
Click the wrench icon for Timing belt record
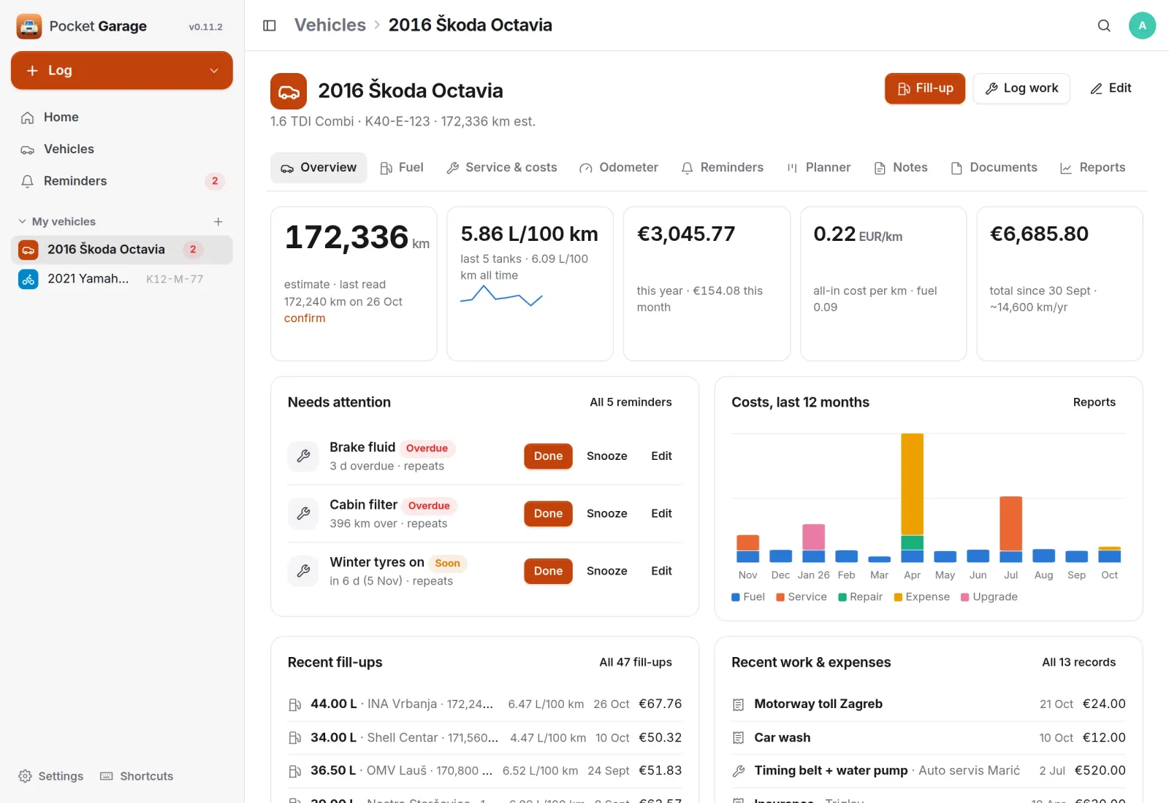(x=738, y=771)
